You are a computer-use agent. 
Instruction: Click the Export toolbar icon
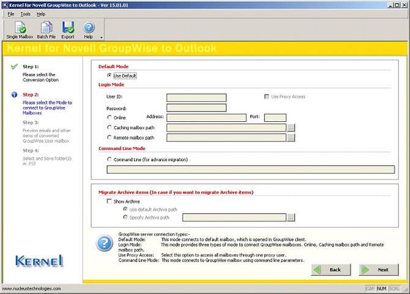(x=68, y=30)
